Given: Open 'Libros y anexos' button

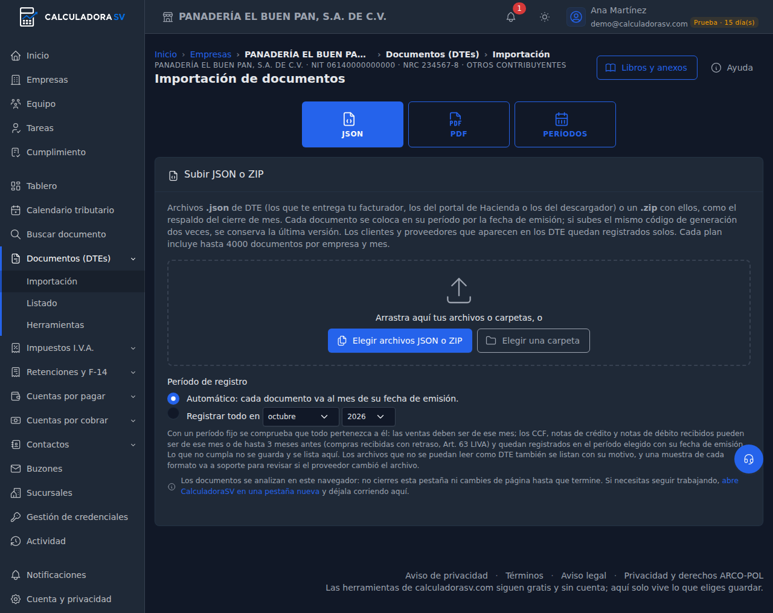Looking at the screenshot, I should [647, 68].
